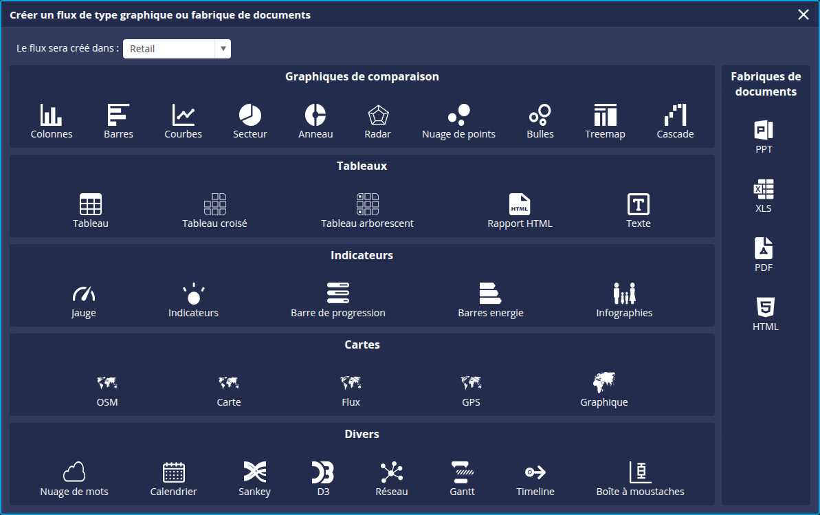Screen dimensions: 820x515
Task: Create a PDF document factory
Action: point(764,255)
